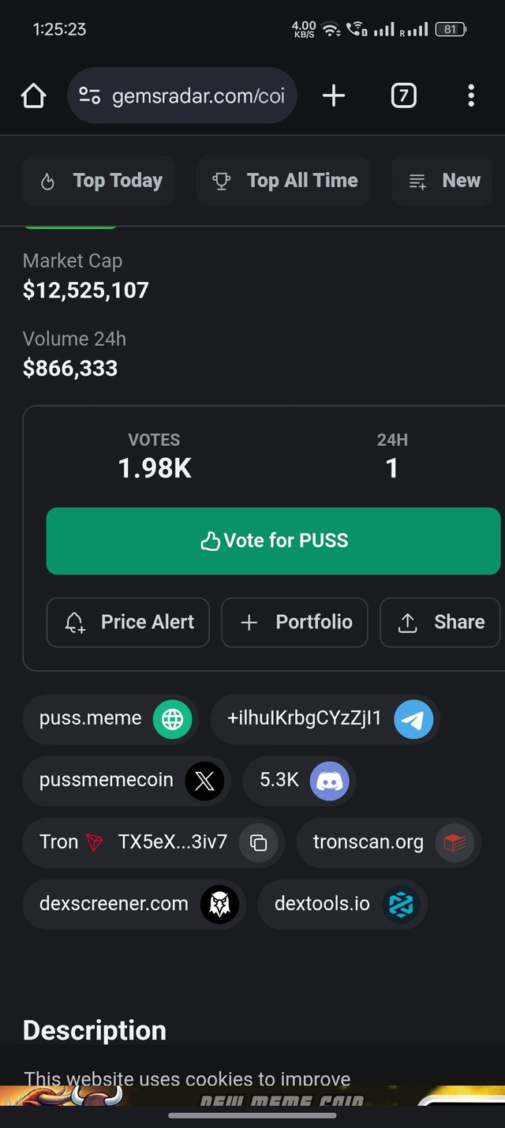505x1128 pixels.
Task: Open the tab switcher showing 7
Action: [x=403, y=96]
